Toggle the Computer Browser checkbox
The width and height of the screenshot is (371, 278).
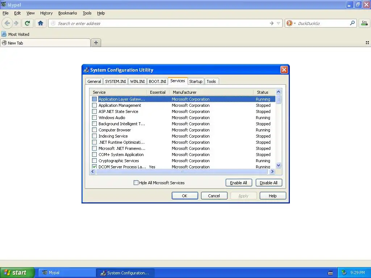pos(95,130)
